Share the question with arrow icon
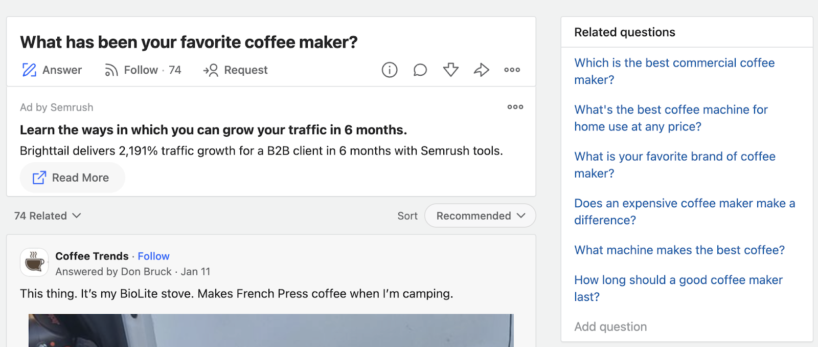 pyautogui.click(x=482, y=70)
